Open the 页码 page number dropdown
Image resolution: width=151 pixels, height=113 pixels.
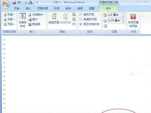pyautogui.click(x=9, y=24)
